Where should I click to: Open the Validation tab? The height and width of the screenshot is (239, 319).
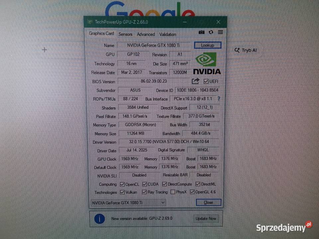(167, 34)
